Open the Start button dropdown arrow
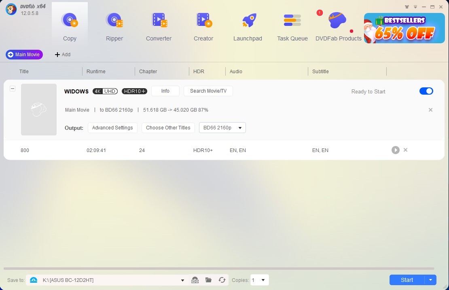The height and width of the screenshot is (290, 449). coord(430,280)
